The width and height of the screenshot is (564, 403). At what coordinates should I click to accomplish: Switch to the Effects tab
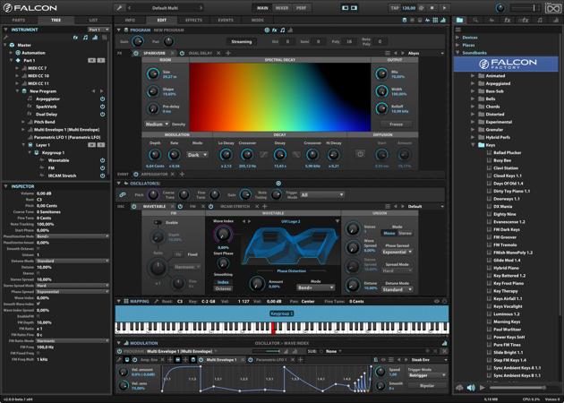coord(193,19)
